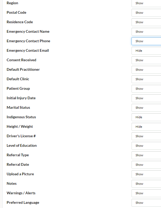Image resolution: width=161 pixels, height=208 pixels.
Task: Select the Emergency Contact Phone dropdown
Action: [146, 41]
